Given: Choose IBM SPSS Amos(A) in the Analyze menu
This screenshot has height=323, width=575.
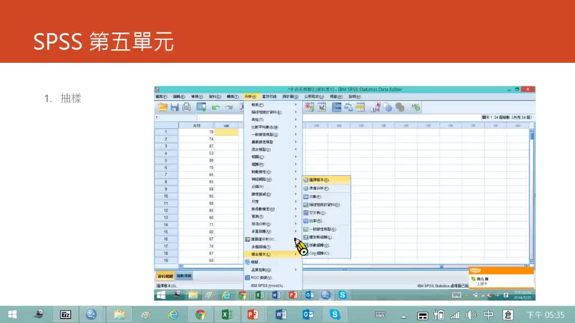Looking at the screenshot, I should [273, 285].
